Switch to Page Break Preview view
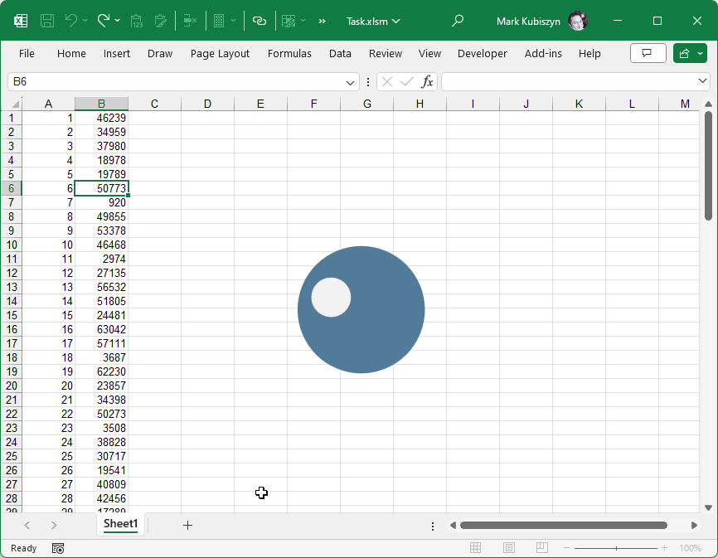The width and height of the screenshot is (718, 558). pyautogui.click(x=541, y=548)
